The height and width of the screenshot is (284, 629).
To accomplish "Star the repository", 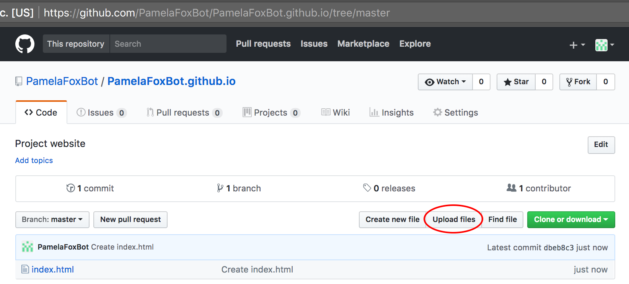I will coord(516,82).
